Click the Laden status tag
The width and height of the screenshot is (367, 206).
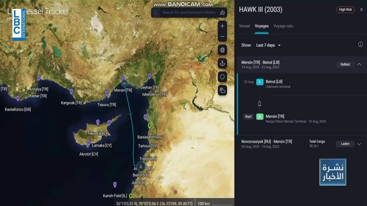[345, 144]
